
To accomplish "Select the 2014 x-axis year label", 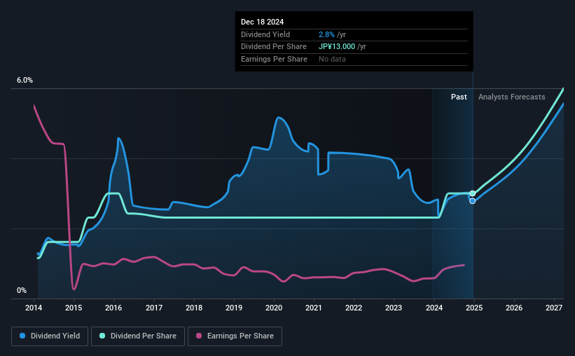I will tap(34, 308).
